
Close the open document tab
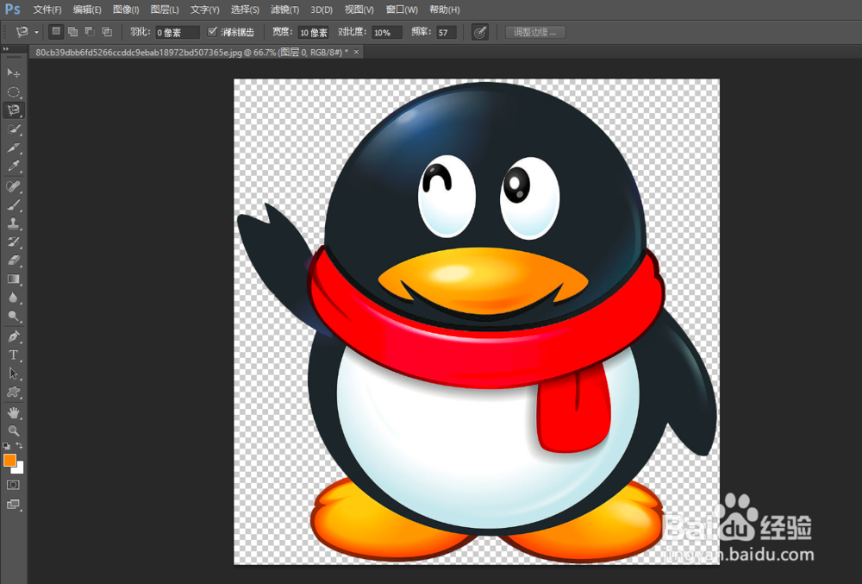[x=356, y=52]
